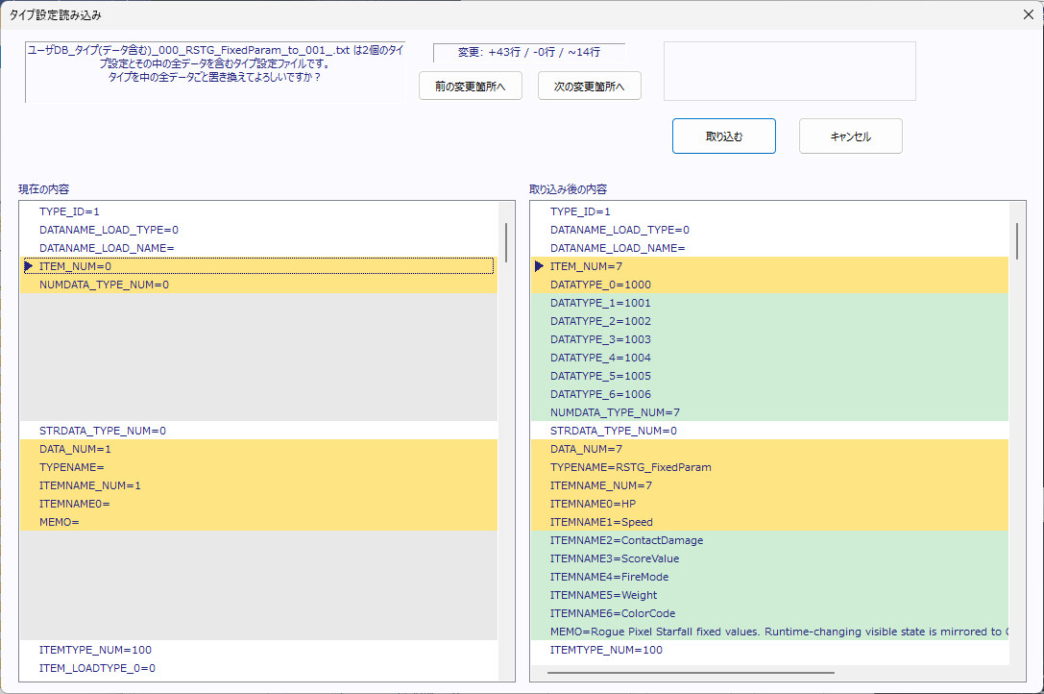
Task: Select DATANAME_LOAD_NAME= in left pane
Action: [258, 248]
